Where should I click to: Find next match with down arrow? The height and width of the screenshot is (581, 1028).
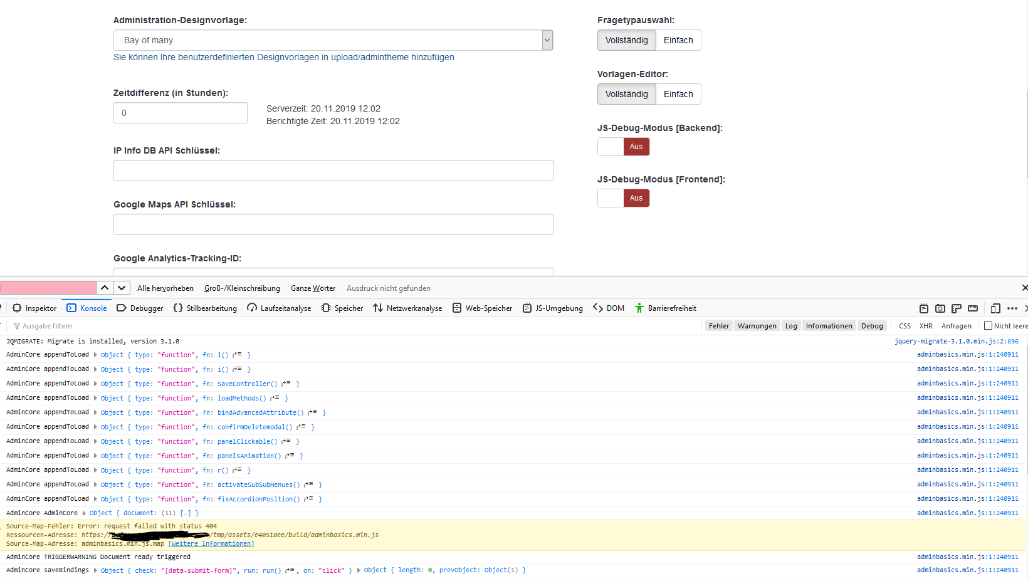[122, 288]
